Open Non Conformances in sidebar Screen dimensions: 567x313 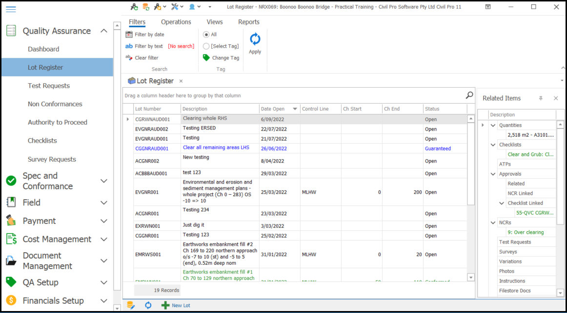tap(55, 104)
